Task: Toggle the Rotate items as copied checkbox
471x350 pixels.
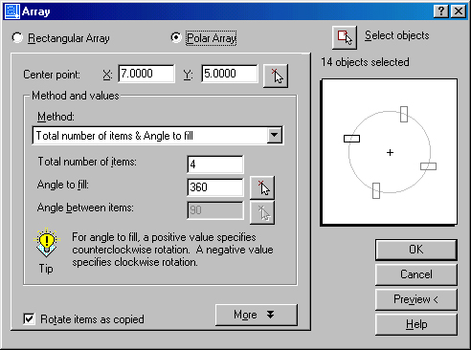Action: [x=29, y=318]
